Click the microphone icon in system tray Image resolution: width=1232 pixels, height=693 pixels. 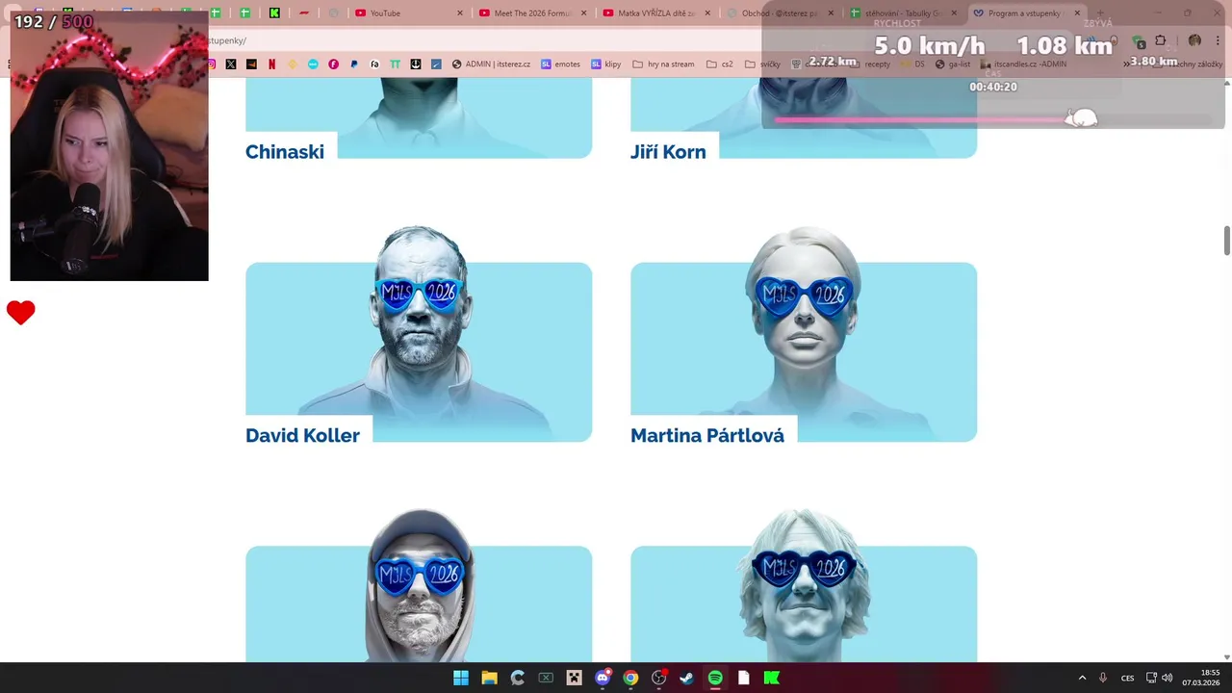[1103, 678]
